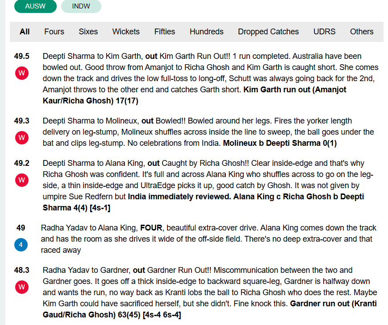Image resolution: width=388 pixels, height=325 pixels.
Task: Open the Others filter tab
Action: (362, 32)
